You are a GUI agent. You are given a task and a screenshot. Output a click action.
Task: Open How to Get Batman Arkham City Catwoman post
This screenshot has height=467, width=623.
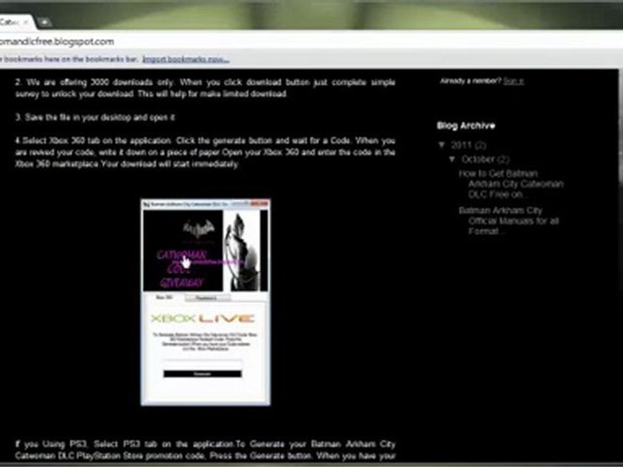(511, 184)
